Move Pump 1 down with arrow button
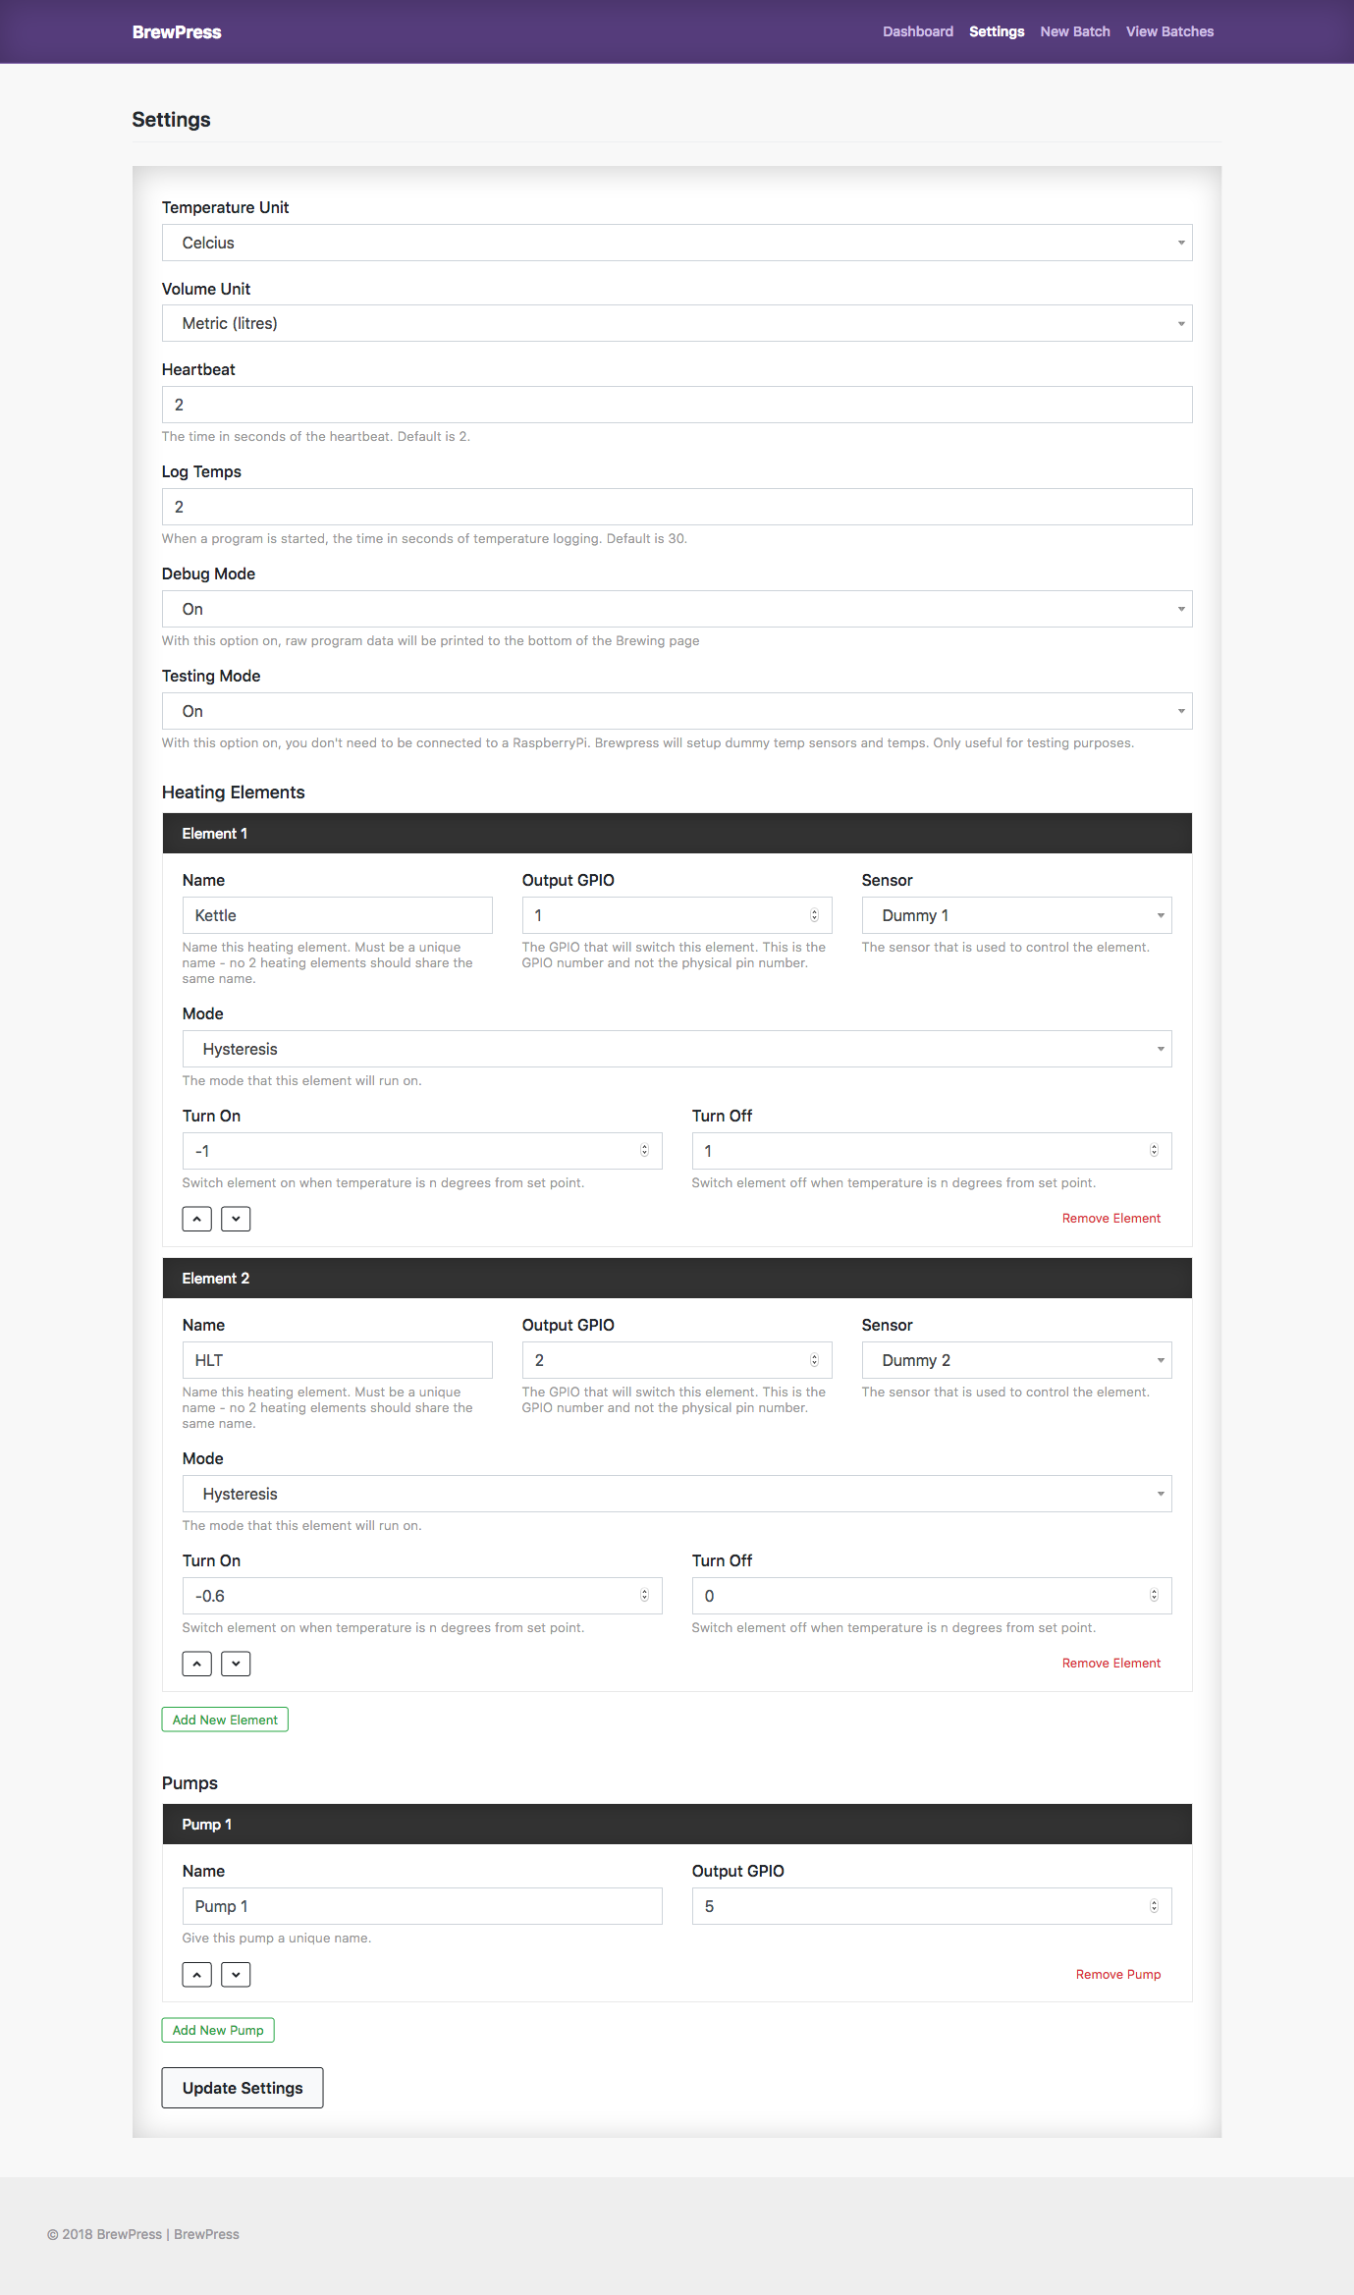This screenshot has height=2295, width=1354. point(236,1975)
